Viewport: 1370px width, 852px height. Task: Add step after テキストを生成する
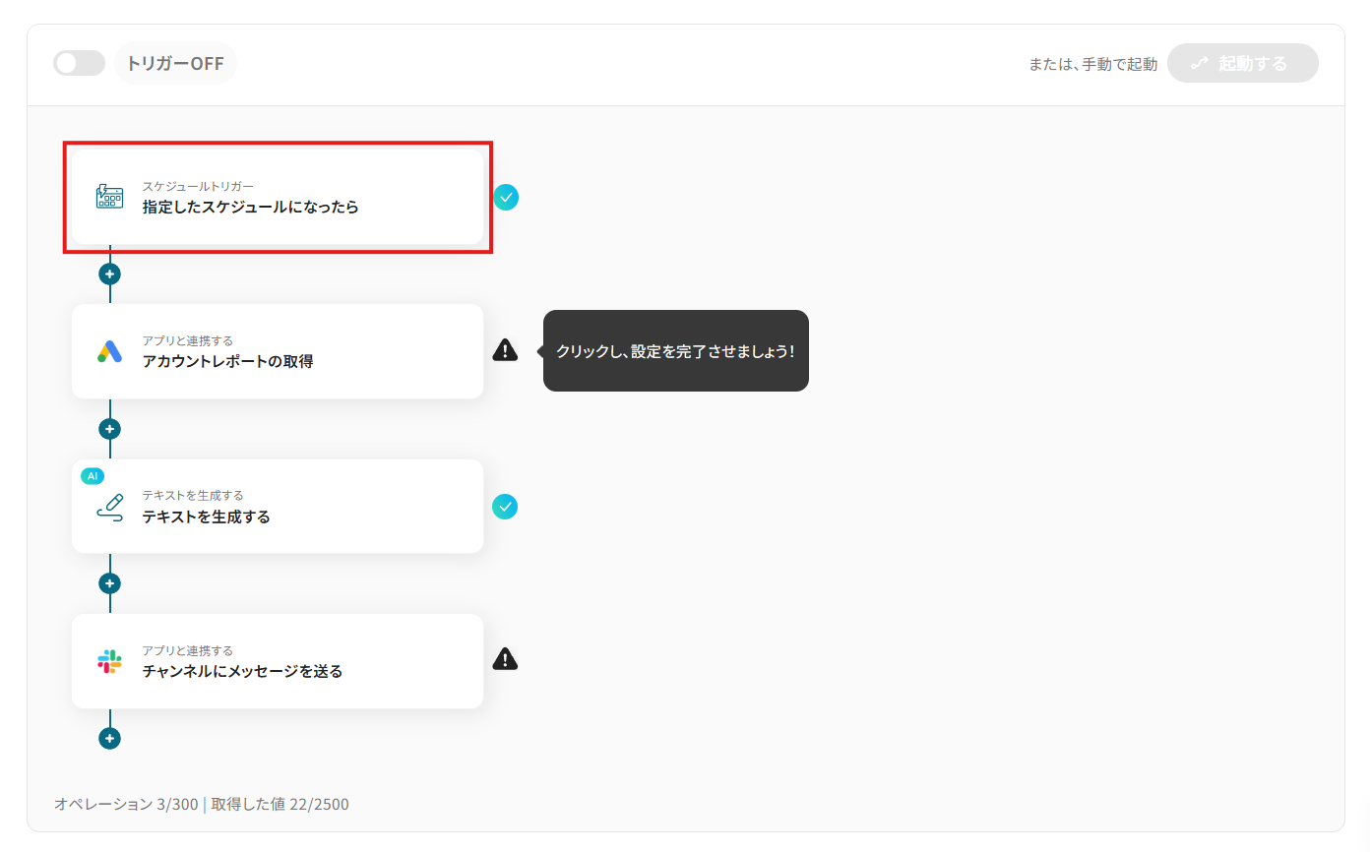109,583
